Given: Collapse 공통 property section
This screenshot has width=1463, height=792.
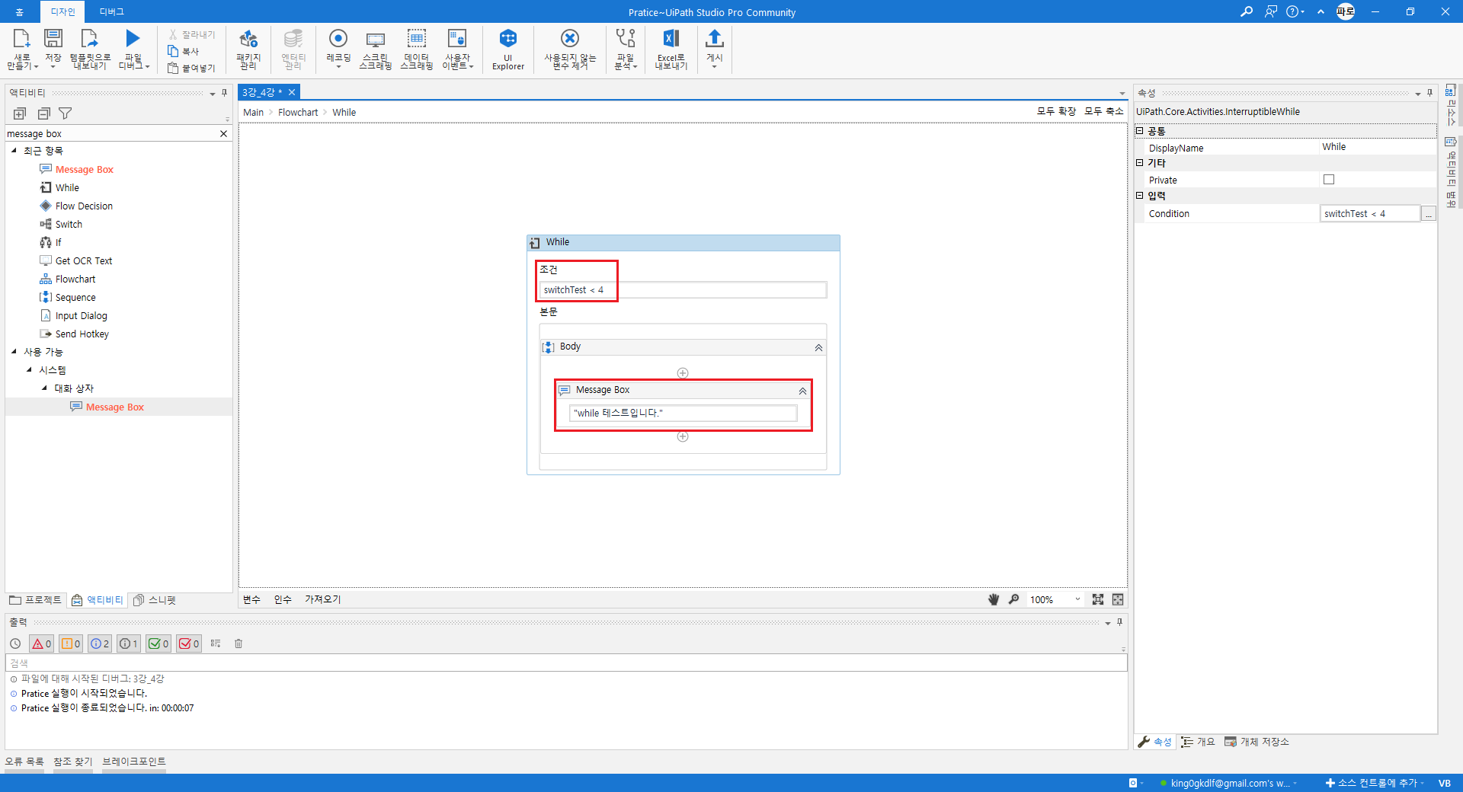Looking at the screenshot, I should [x=1140, y=131].
